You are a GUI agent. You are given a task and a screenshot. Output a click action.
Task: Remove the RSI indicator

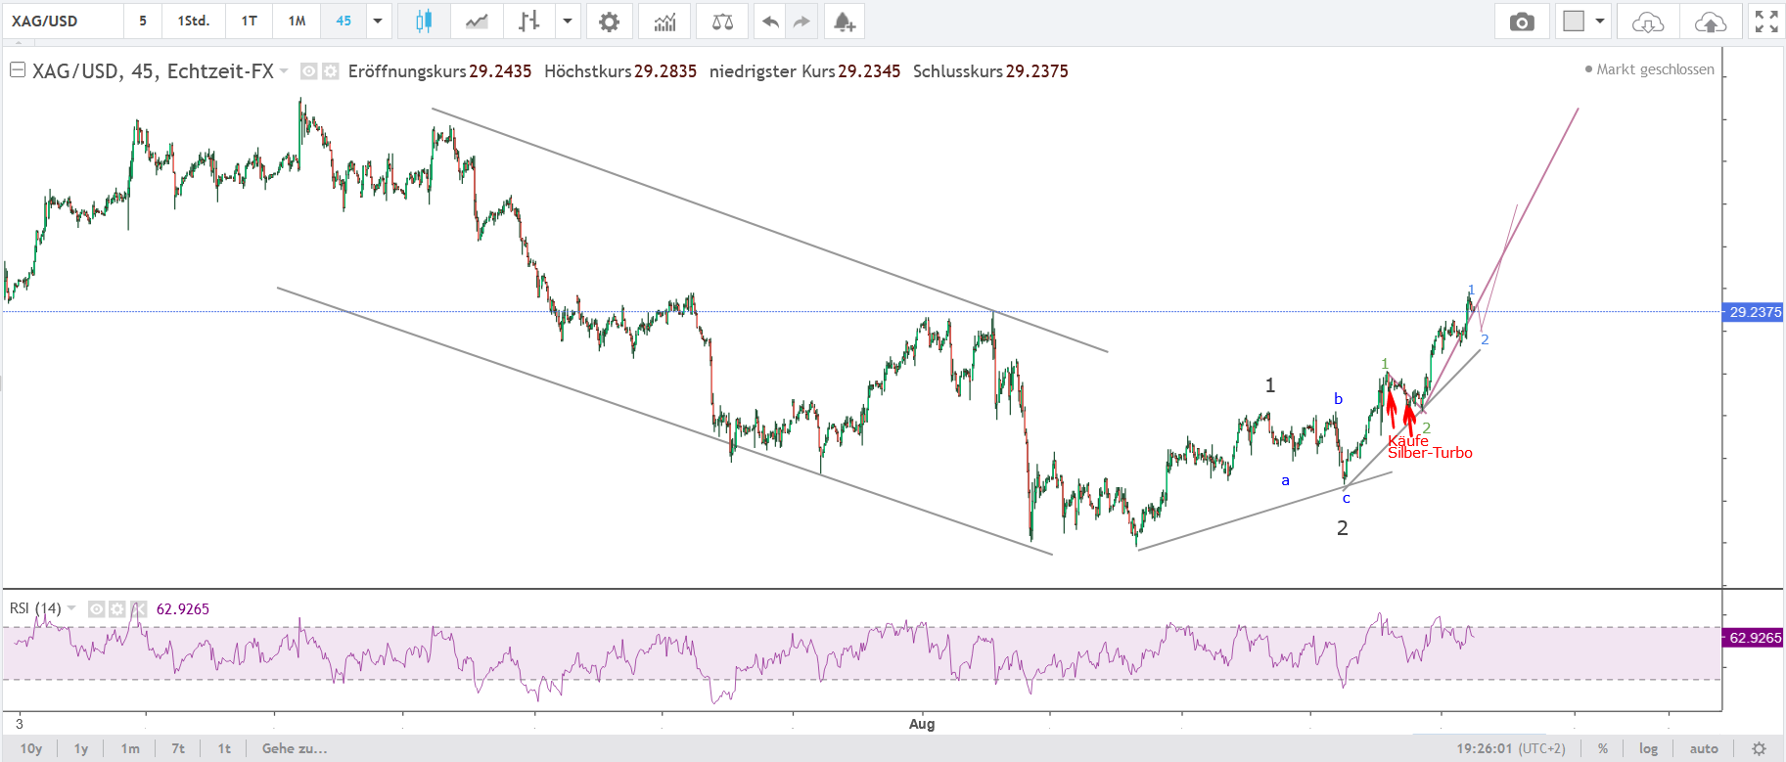click(x=138, y=609)
